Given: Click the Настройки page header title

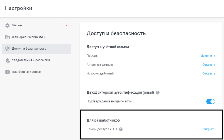Looking at the screenshot, I should (x=18, y=8).
